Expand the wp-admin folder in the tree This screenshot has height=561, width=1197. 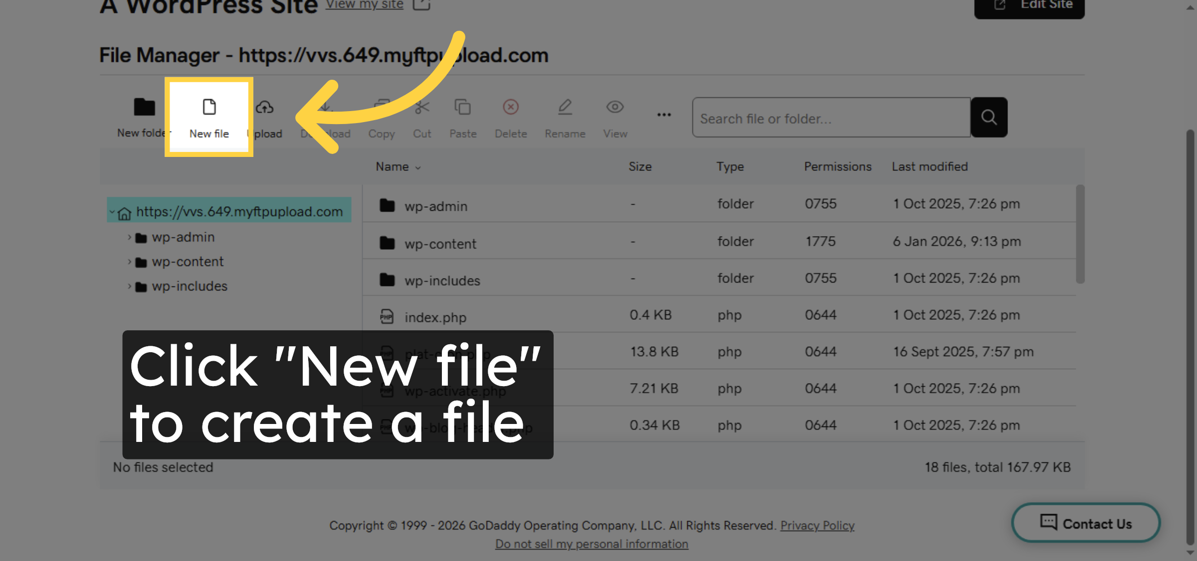click(x=129, y=237)
